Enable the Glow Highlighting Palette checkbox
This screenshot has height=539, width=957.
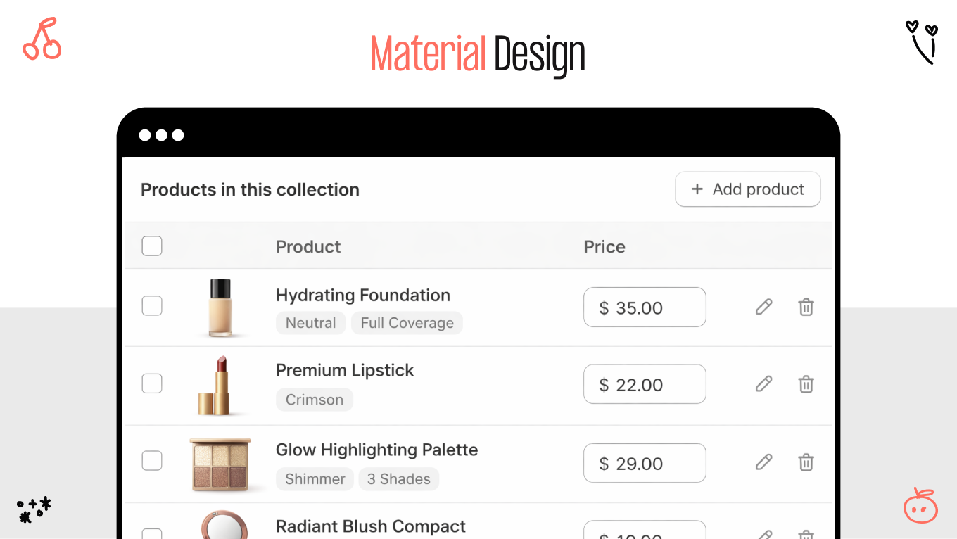pyautogui.click(x=152, y=459)
